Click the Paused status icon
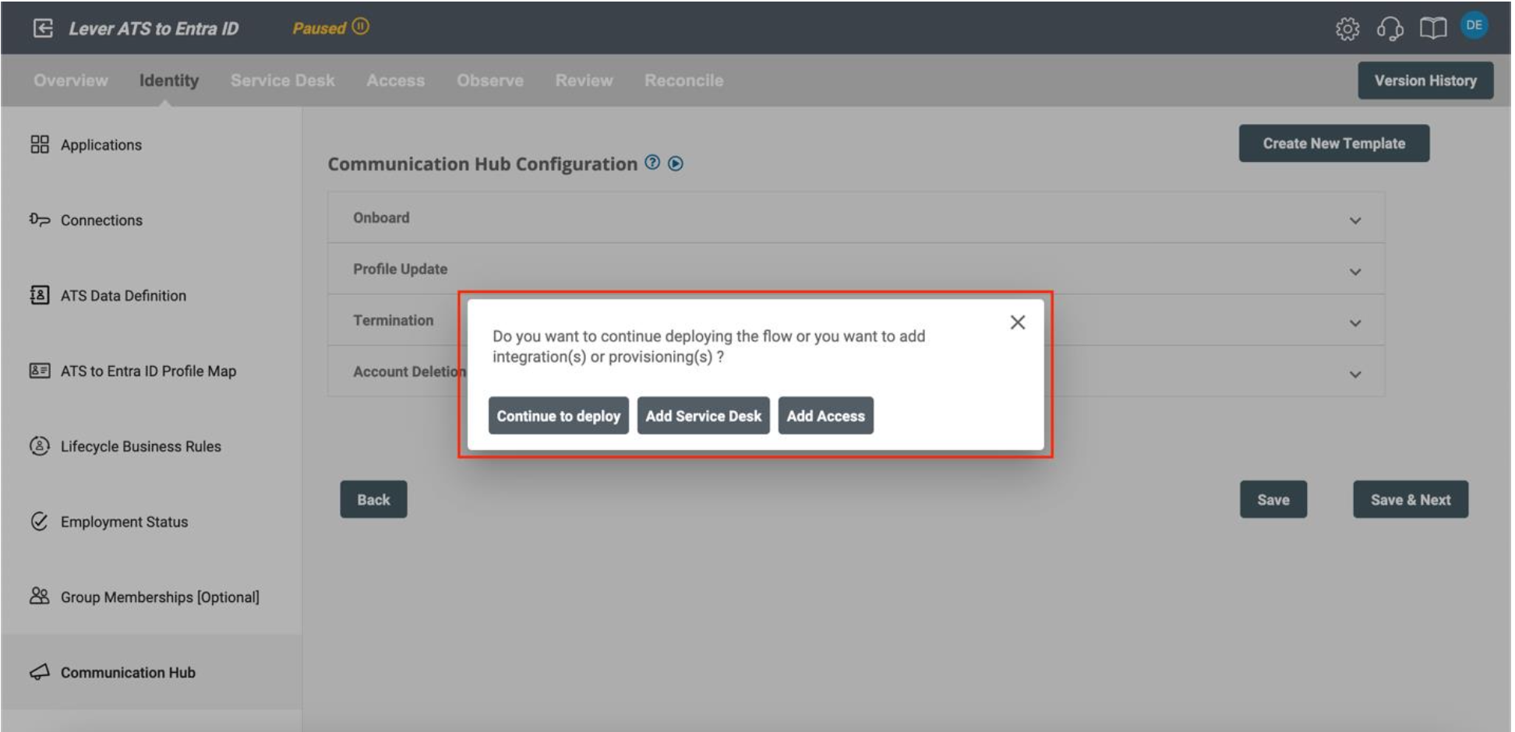This screenshot has width=1515, height=732. pos(360,26)
